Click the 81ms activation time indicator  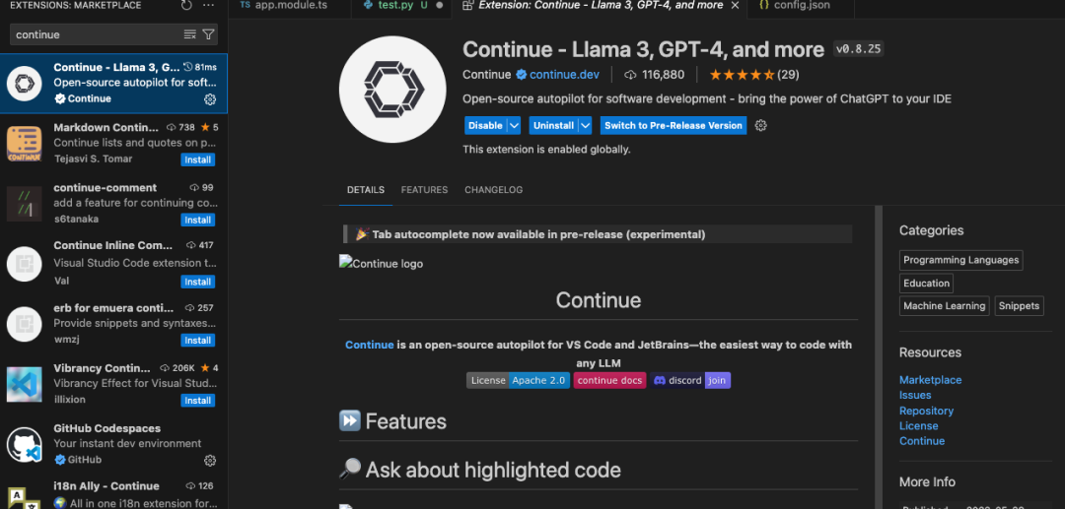click(200, 67)
